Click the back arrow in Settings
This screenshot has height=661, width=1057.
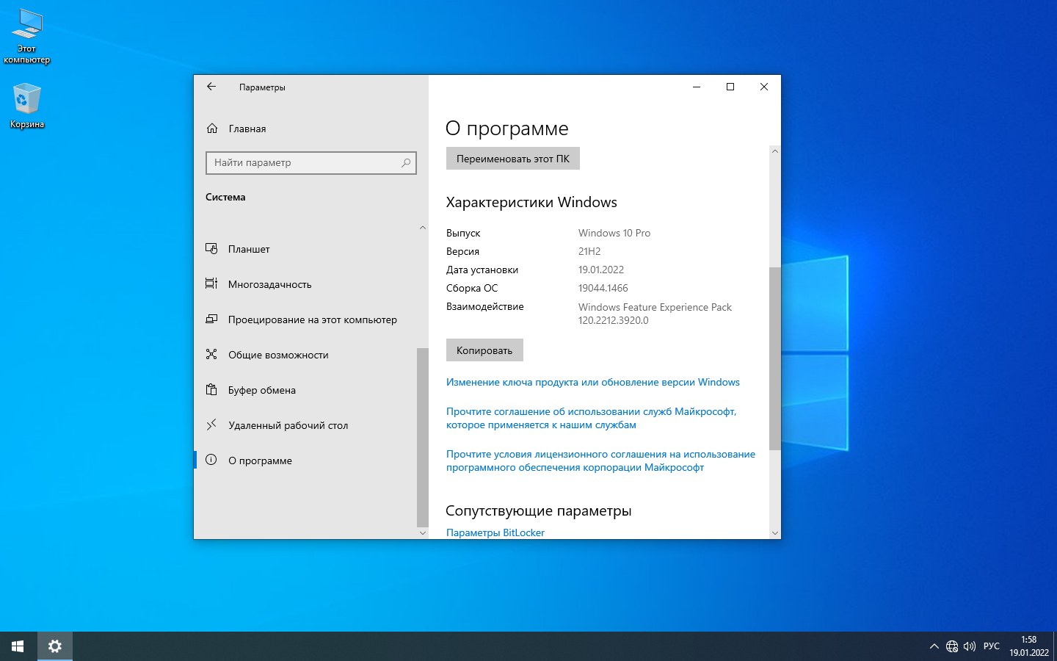(x=211, y=87)
